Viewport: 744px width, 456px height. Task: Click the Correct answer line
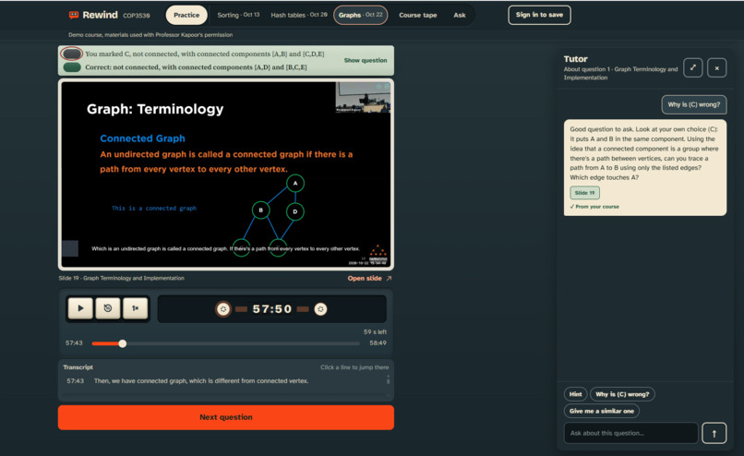196,67
